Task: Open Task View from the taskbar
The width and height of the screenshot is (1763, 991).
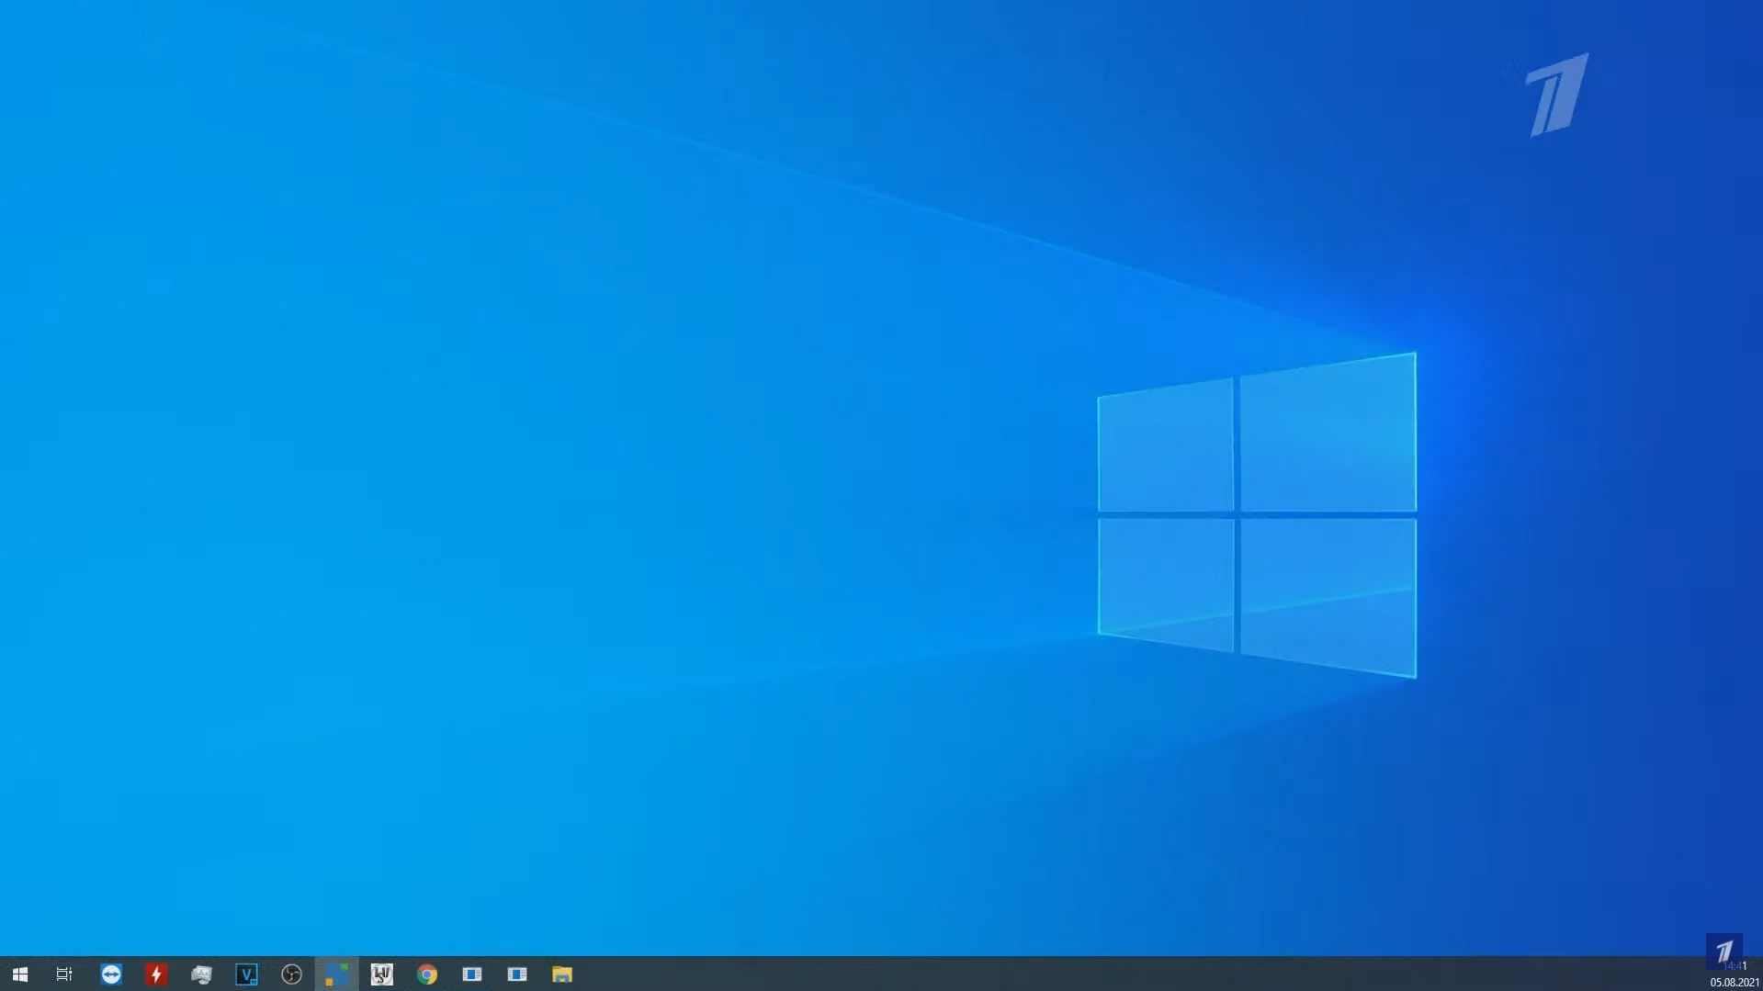Action: pyautogui.click(x=64, y=974)
